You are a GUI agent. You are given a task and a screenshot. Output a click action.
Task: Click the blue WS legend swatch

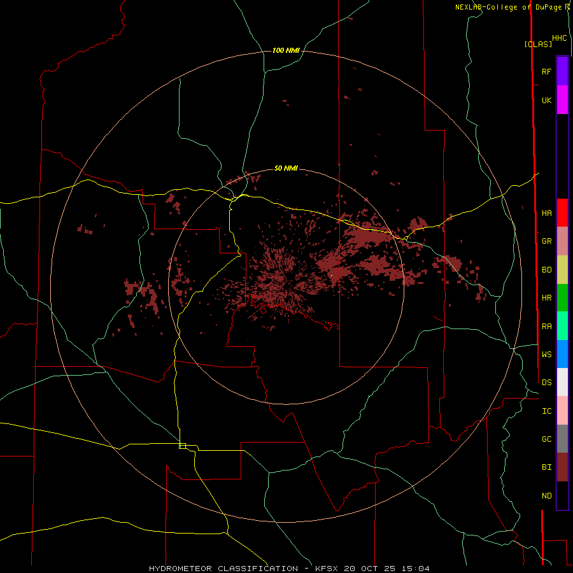tap(562, 354)
